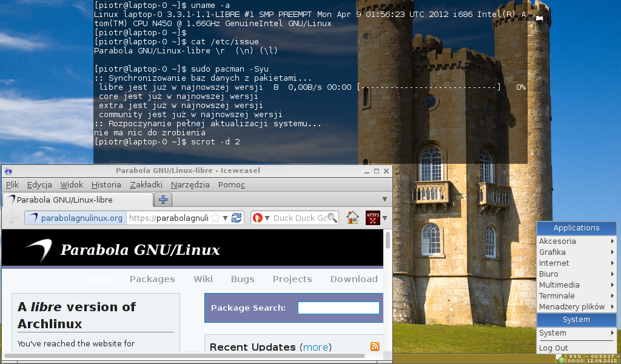Click the Home navigation link
The image size is (621, 364).
[98, 279]
